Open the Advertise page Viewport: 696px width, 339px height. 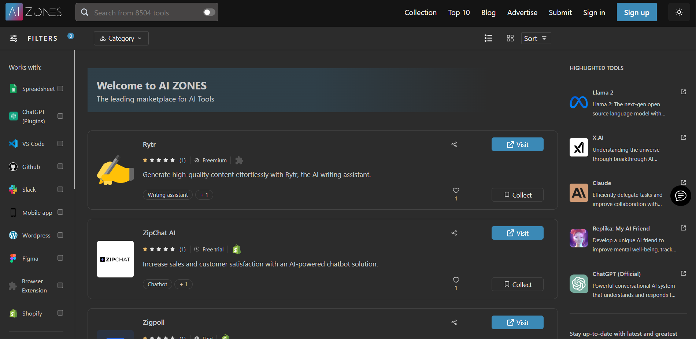coord(522,12)
